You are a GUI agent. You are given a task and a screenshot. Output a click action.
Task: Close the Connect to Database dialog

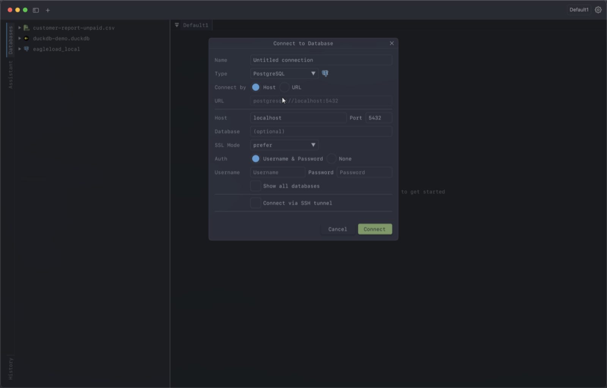[x=392, y=43]
